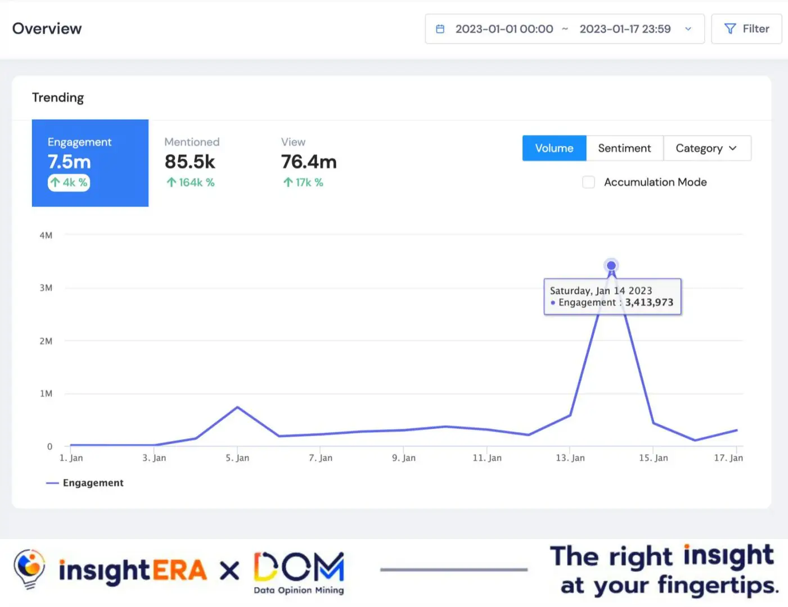Click the Engagement 7.5m card
The width and height of the screenshot is (788, 607).
click(x=90, y=162)
